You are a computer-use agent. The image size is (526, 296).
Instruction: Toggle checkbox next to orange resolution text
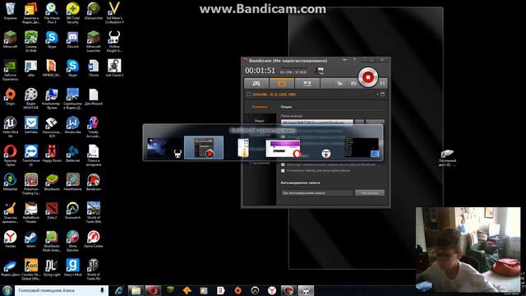click(x=248, y=95)
